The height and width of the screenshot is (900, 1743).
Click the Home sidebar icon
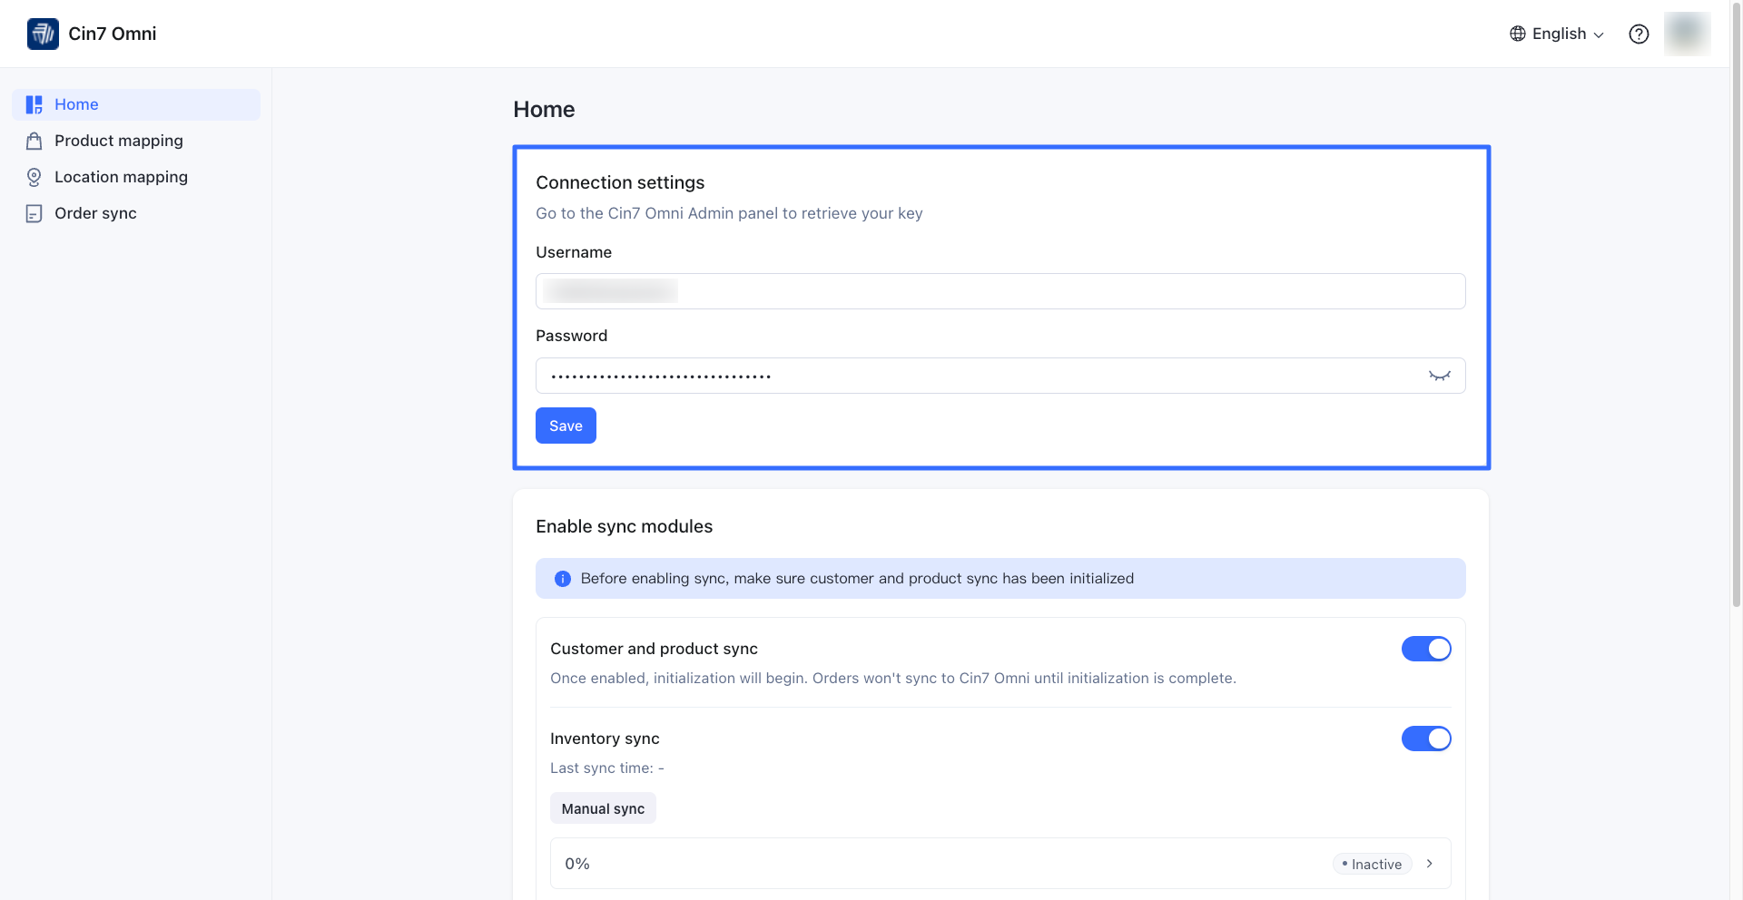pos(34,104)
